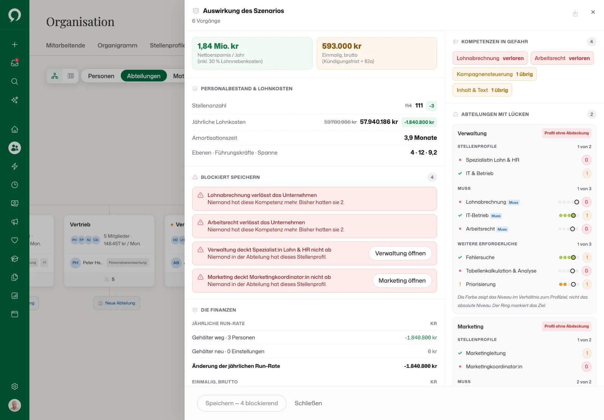Click the Marketing Profil ohne Abdeckung badge

(566, 326)
